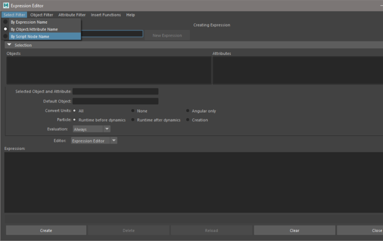Image resolution: width=383 pixels, height=241 pixels.
Task: Open the Evaluation dropdown set to Always
Action: click(92, 129)
